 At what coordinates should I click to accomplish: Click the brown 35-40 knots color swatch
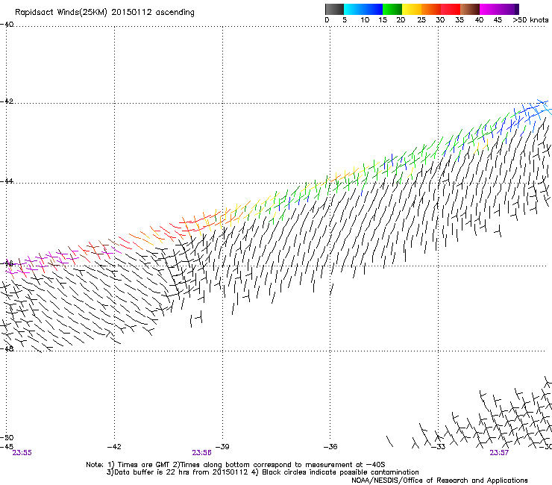pos(470,9)
